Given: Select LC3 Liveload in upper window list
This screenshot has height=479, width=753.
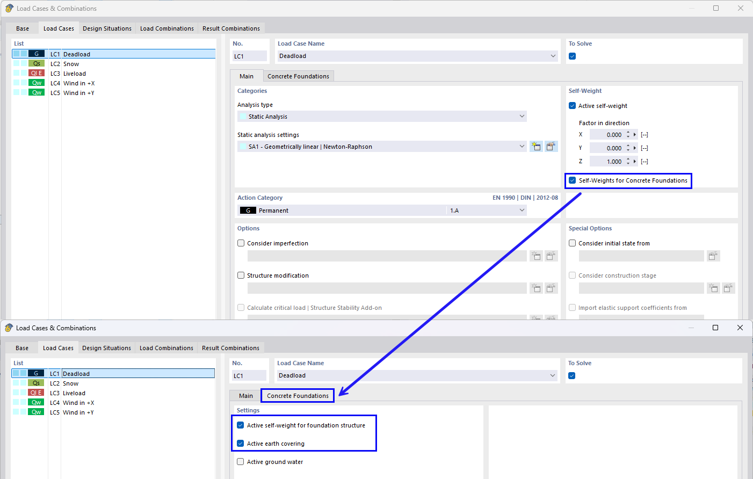Looking at the screenshot, I should pyautogui.click(x=114, y=74).
